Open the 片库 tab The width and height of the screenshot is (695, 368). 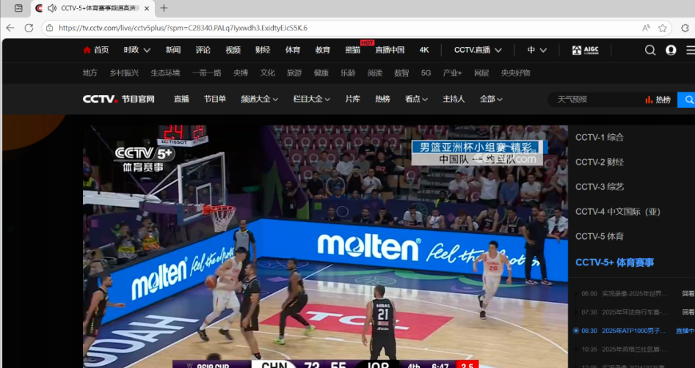pyautogui.click(x=353, y=99)
